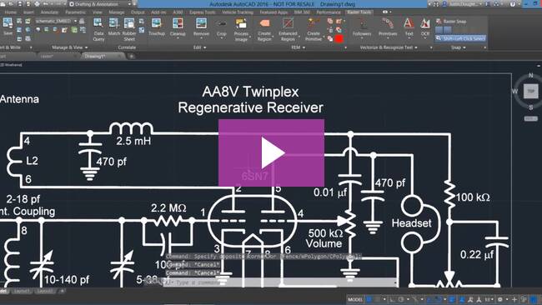Expand the Drafting & Annotation workspace dropdown

tap(101, 4)
